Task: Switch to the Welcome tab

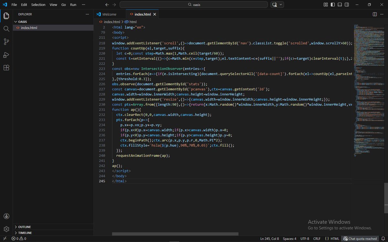Action: [x=109, y=14]
